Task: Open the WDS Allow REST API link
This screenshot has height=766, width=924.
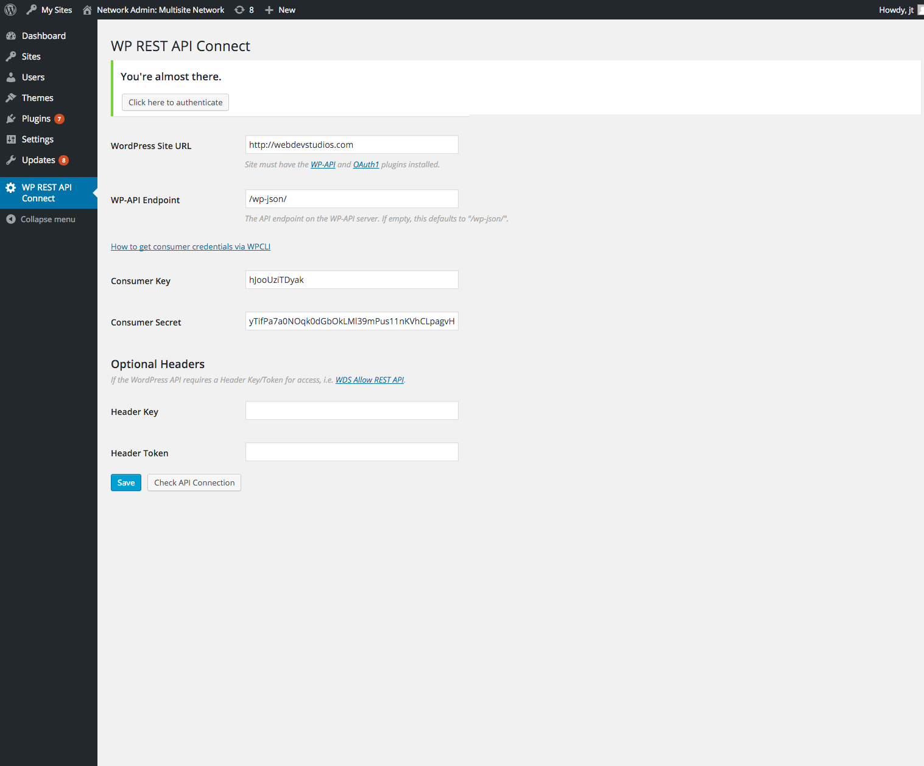Action: (x=370, y=380)
